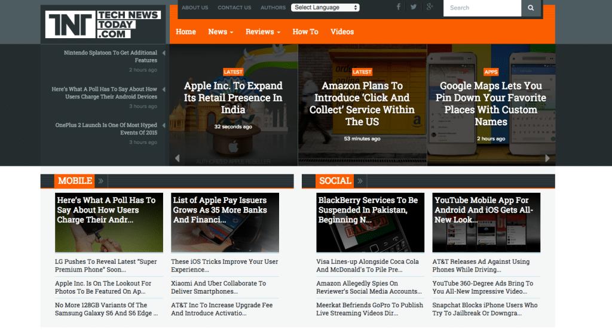
Task: Open Nintendo Splatoon Additional Features headline
Action: [111, 57]
